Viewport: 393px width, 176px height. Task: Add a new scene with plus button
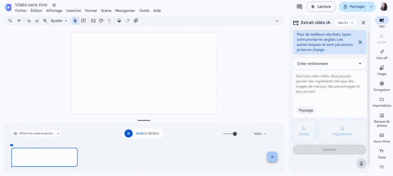click(x=272, y=157)
